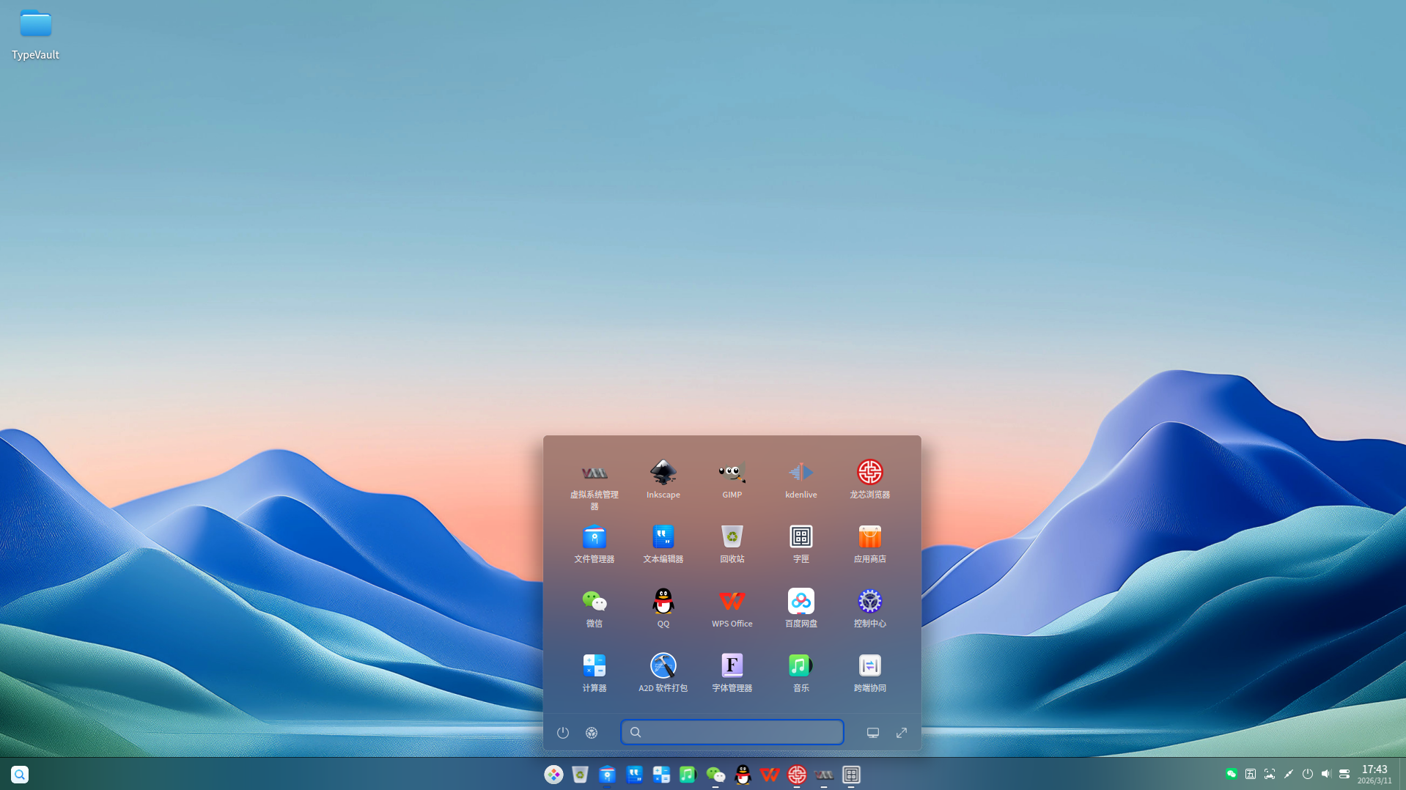Click the launcher button on the taskbar
Viewport: 1406px width, 790px height.
(x=553, y=774)
